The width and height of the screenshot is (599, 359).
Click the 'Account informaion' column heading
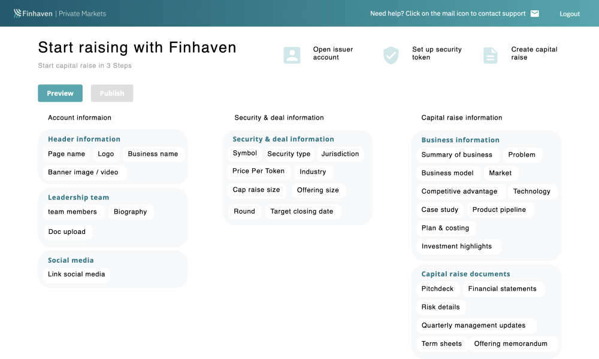pyautogui.click(x=80, y=118)
